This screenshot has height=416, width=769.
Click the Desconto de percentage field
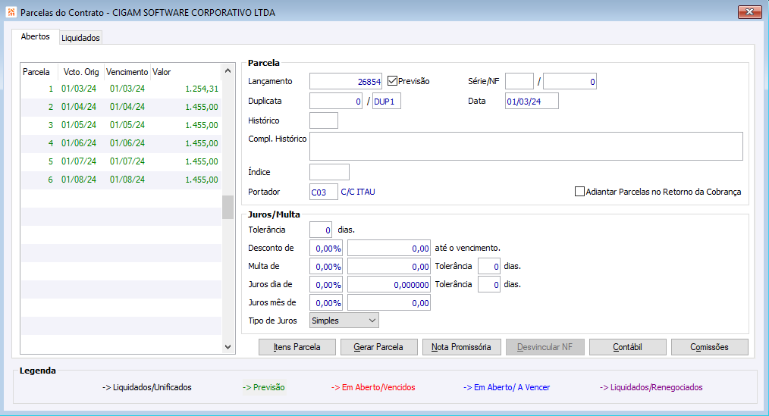pyautogui.click(x=326, y=249)
